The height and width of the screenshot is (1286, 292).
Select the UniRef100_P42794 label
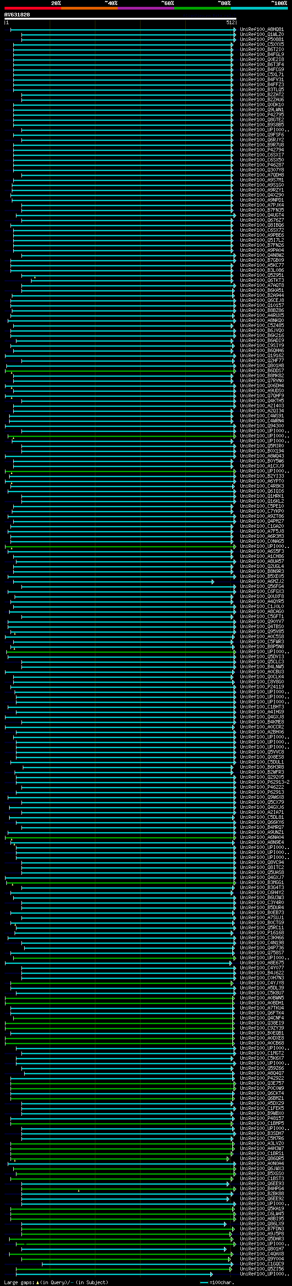click(261, 150)
